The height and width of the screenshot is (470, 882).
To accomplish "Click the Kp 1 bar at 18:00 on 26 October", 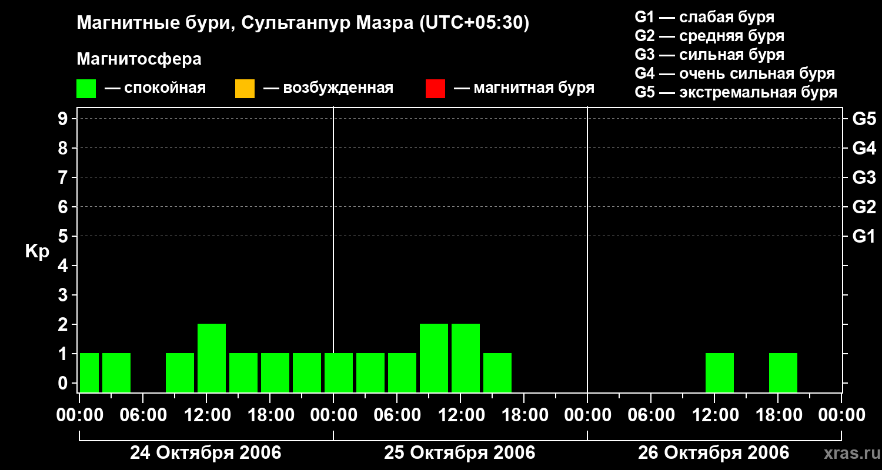I will pos(783,372).
